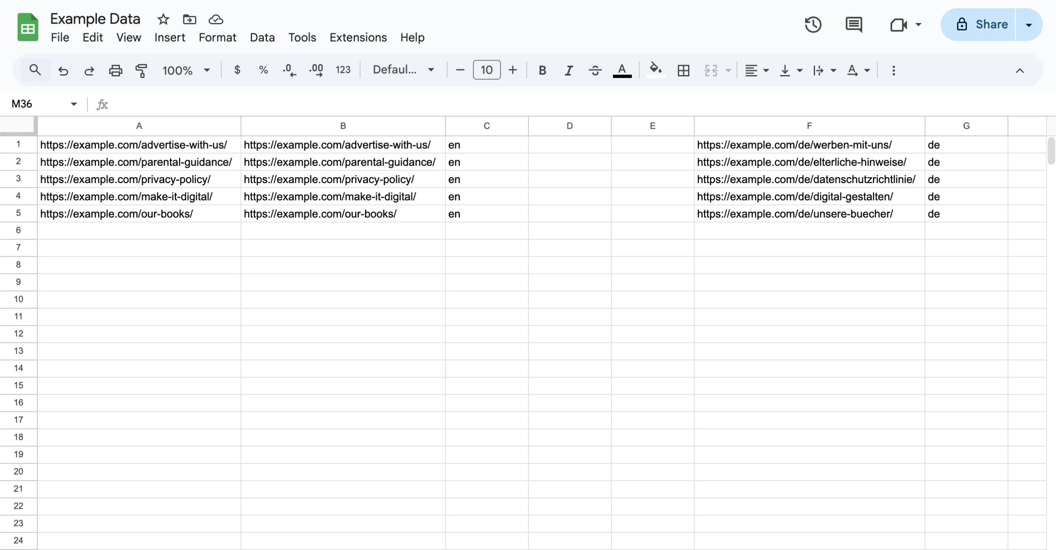Screen dimensions: 1056x550
Task: Open the borders tool
Action: coord(683,70)
